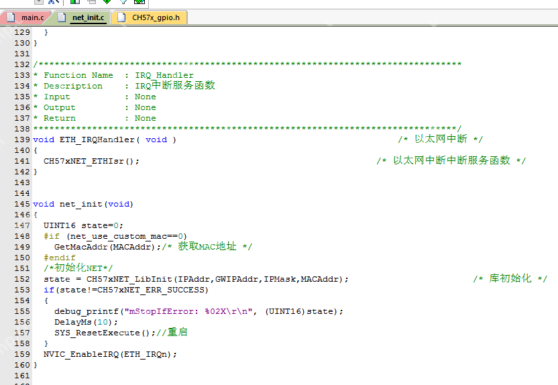The image size is (558, 385).
Task: Click the 'UINT16 state=0;' declaration
Action: (83, 225)
